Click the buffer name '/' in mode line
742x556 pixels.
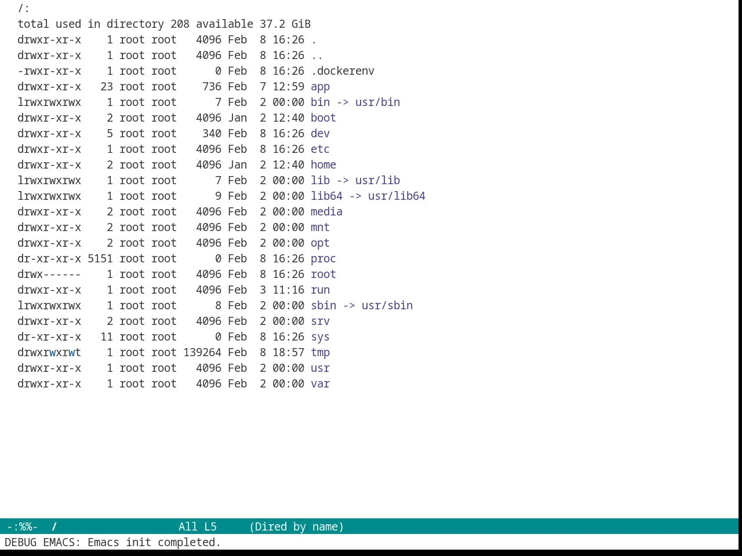point(54,526)
